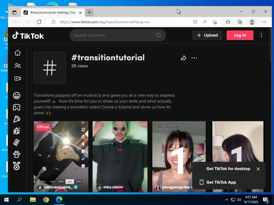Select the Dance globe category icon
Screen dimensions: 274x205
tap(17, 131)
